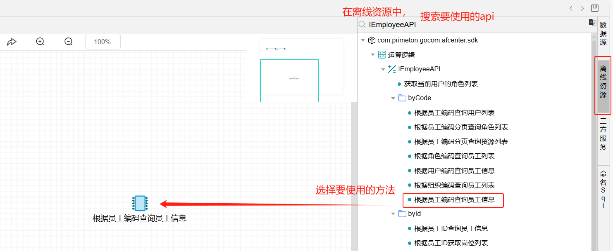Open the 数据源 side tab

coord(603,34)
